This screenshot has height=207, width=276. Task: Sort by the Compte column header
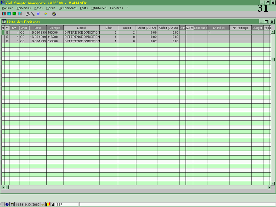55,28
